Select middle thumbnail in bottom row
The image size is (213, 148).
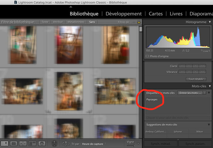click(70, 129)
